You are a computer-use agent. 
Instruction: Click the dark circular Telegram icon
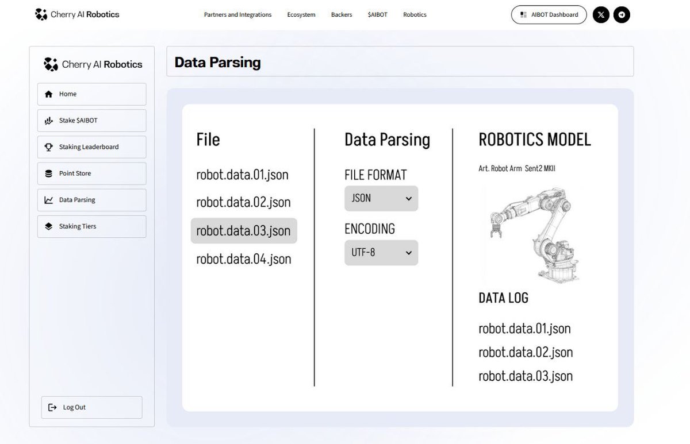coord(622,14)
